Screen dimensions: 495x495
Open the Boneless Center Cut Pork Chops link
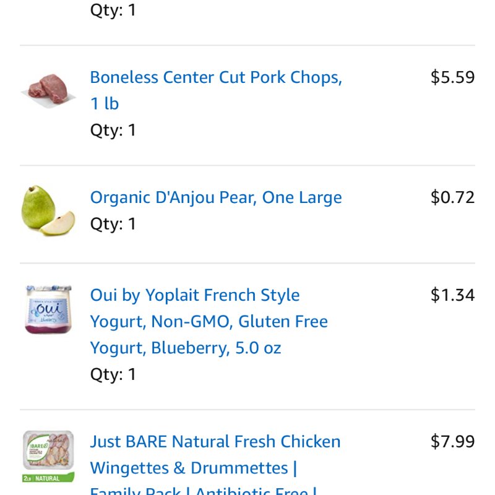pos(216,90)
